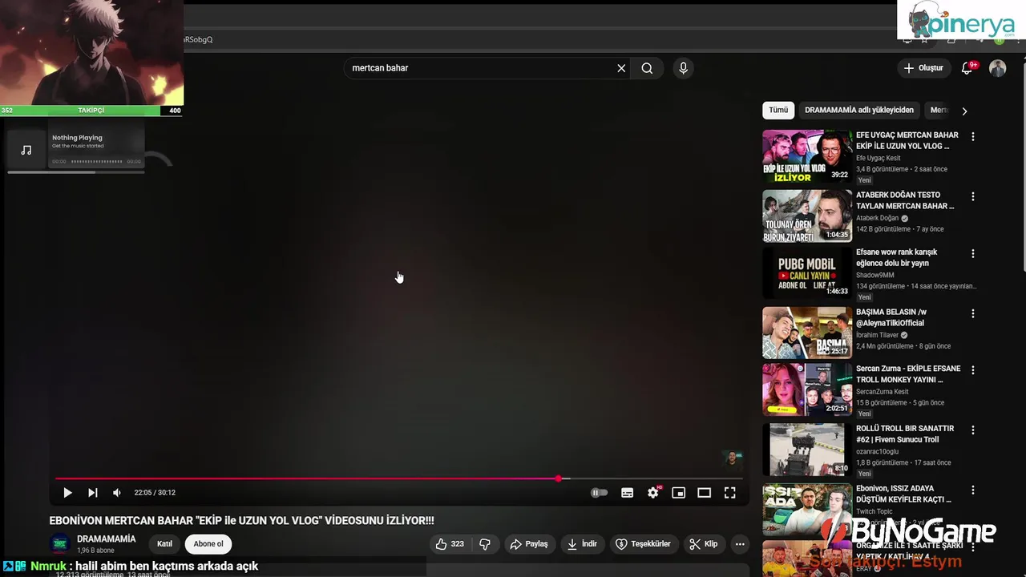The image size is (1026, 577).
Task: Open Ebonivon Issız Adaya Düştüm title
Action: tap(903, 494)
